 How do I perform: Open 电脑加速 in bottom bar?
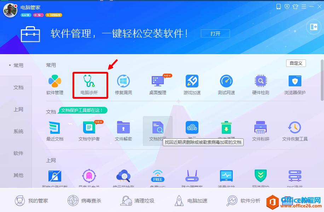(x=191, y=201)
